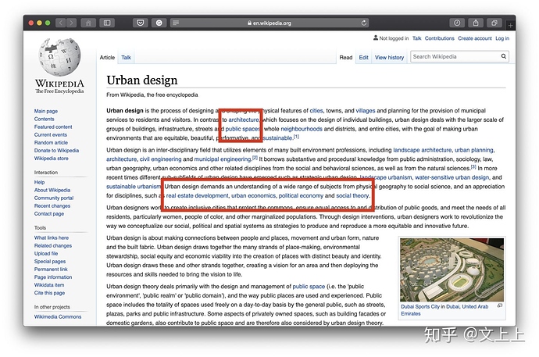Viewport: 539px width, 357px height.
Task: Follow the sustainable urbanism link
Action: (x=134, y=187)
